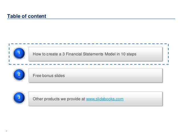Click the '10 steps' text
This screenshot has height=136, width=182.
pos(129,54)
